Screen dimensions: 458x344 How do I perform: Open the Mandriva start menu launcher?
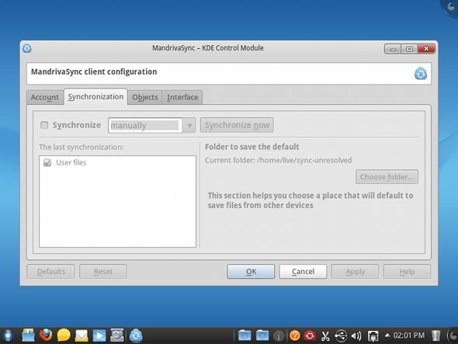[x=8, y=335]
